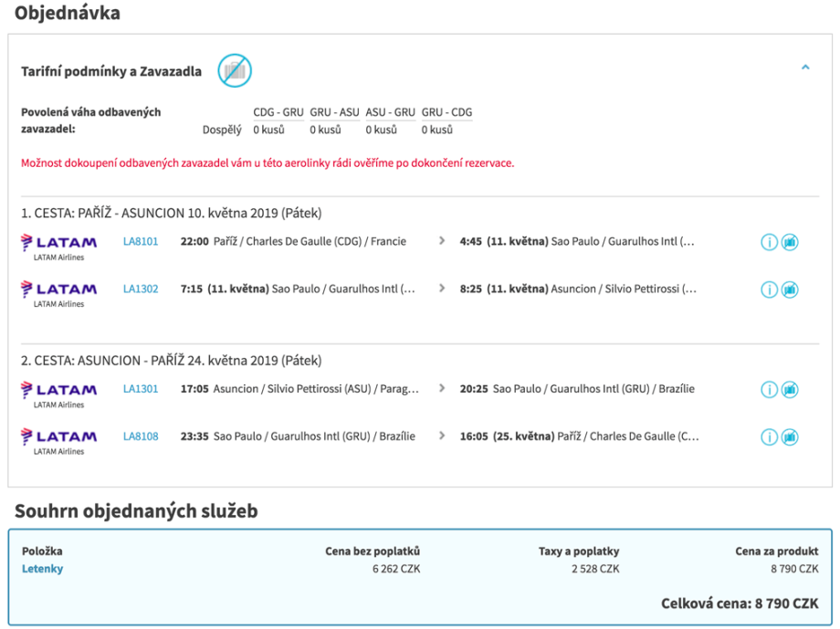Click the no-baggage icon for flight LA8108
Viewport: 840px width, 629px height.
(790, 437)
